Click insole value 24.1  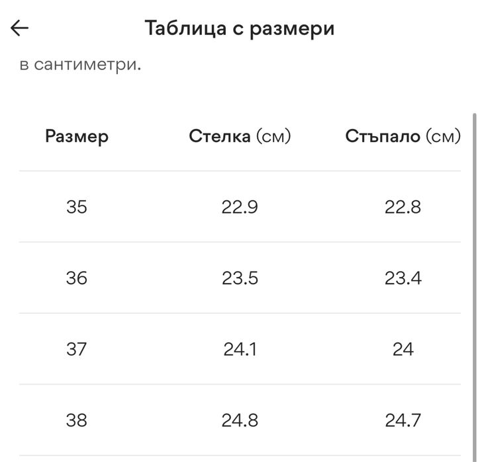tap(240, 349)
